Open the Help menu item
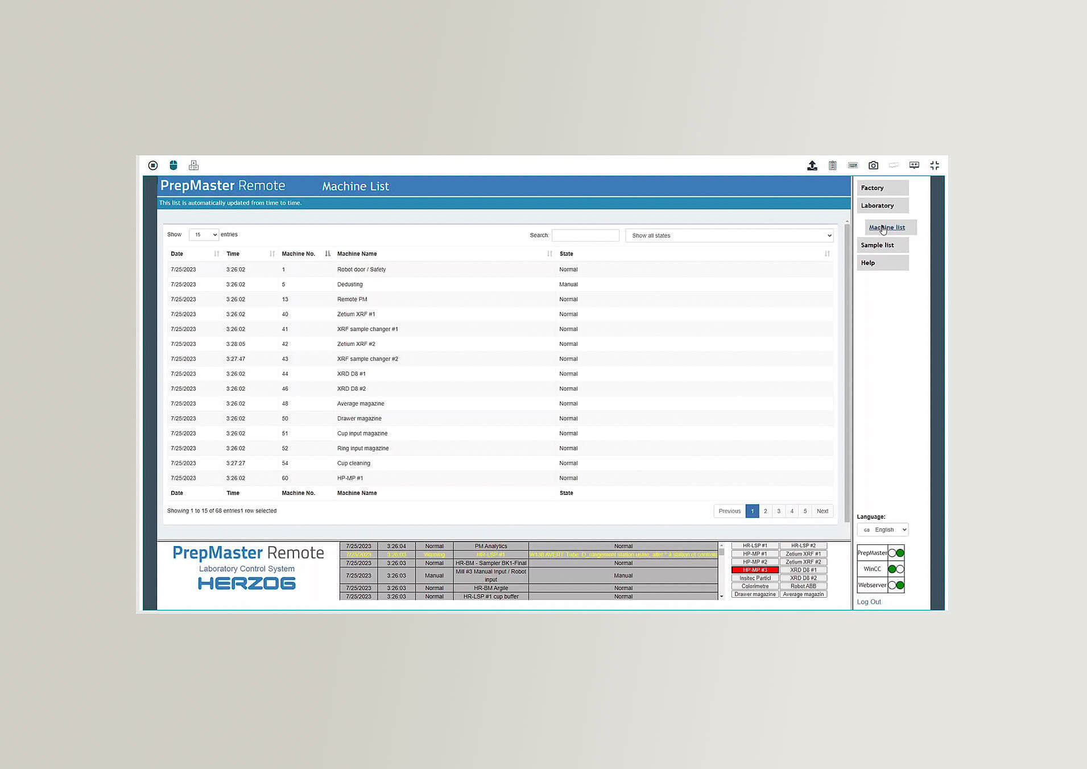Screen dimensions: 1087x769 883,263
